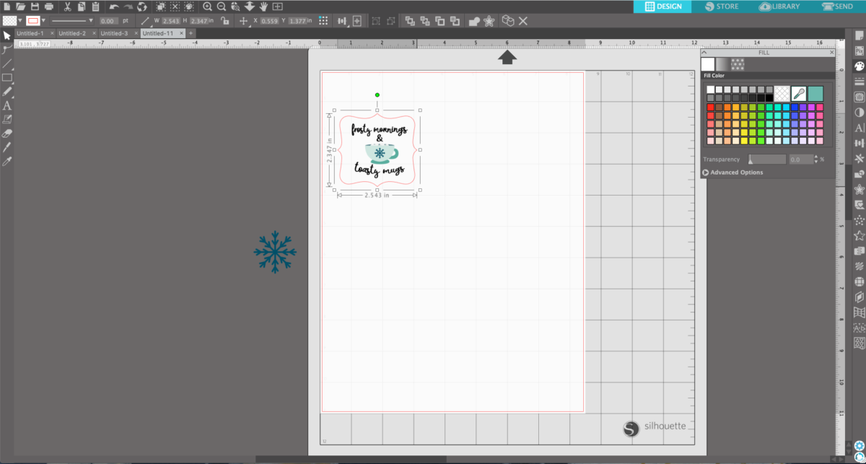
Task: Click the Save disk icon
Action: (34, 6)
